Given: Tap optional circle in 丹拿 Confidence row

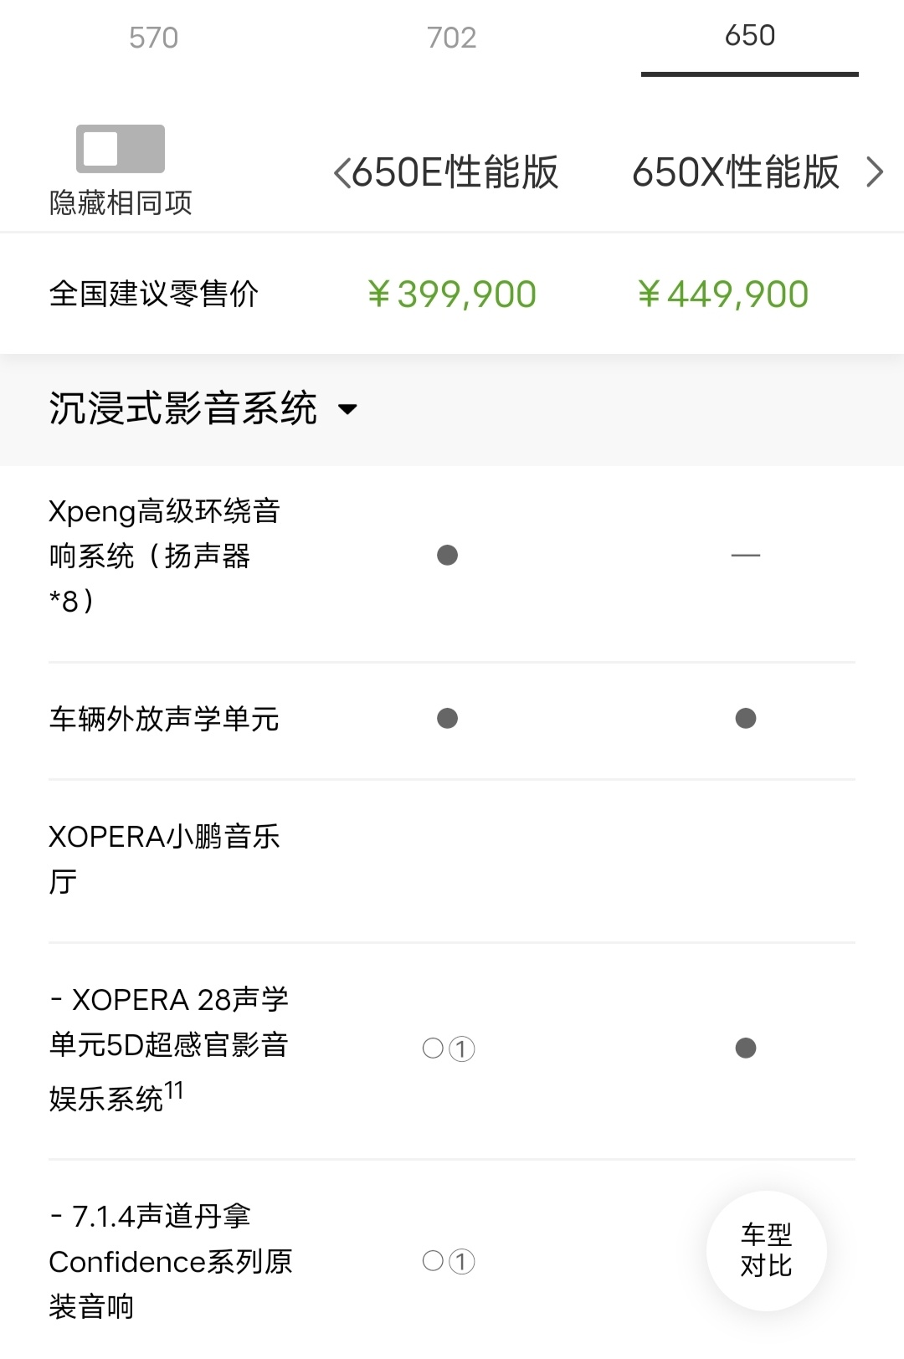Looking at the screenshot, I should point(433,1261).
